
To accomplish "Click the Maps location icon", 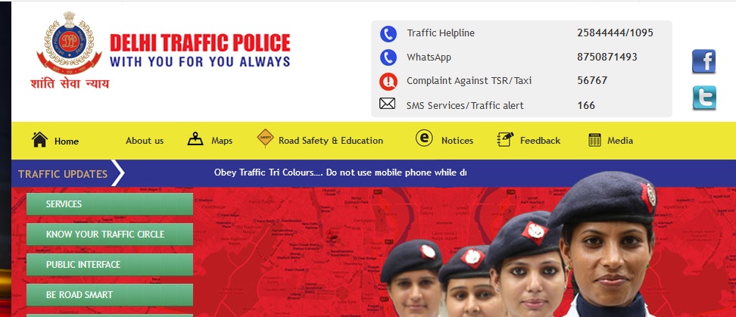I will coord(195,138).
